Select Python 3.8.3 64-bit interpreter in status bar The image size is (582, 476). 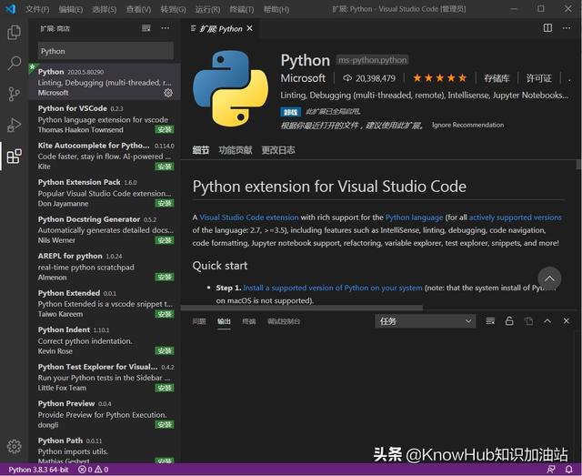[38, 470]
